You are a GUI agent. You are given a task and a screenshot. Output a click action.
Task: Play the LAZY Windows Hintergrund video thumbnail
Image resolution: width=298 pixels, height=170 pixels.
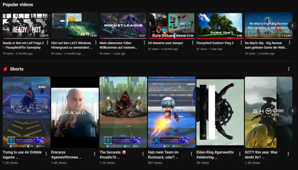[x=74, y=26]
